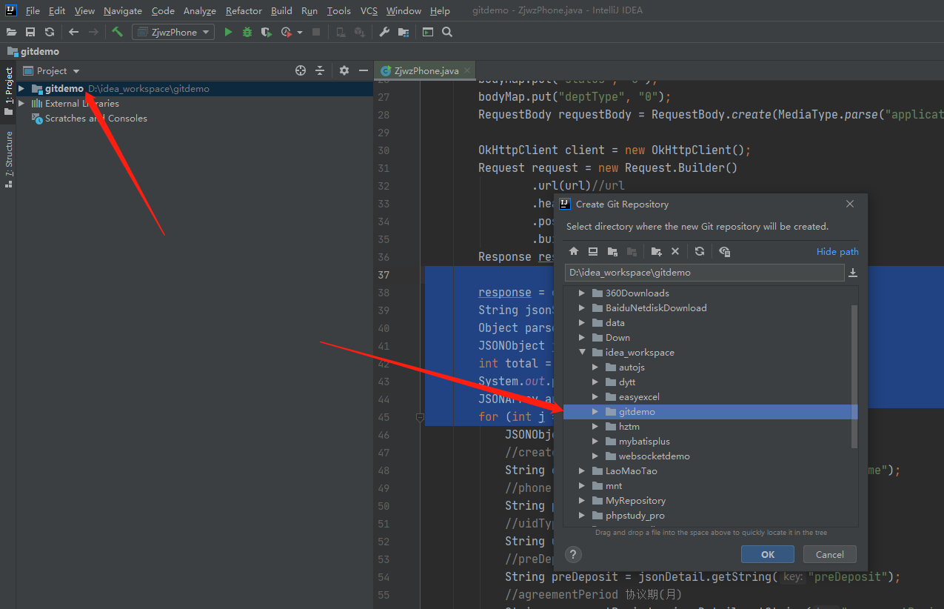Click the Cancel button
Screen dimensions: 944x609
point(829,554)
